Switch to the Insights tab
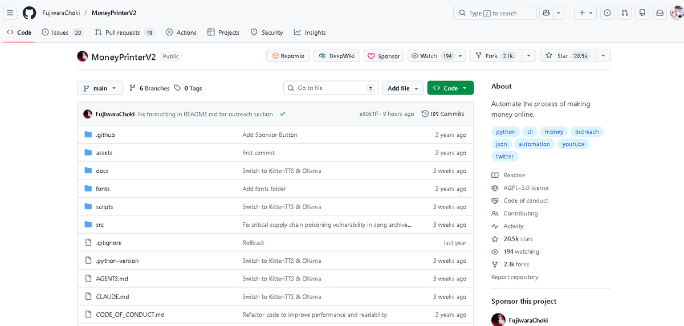684x326 pixels. 310,32
